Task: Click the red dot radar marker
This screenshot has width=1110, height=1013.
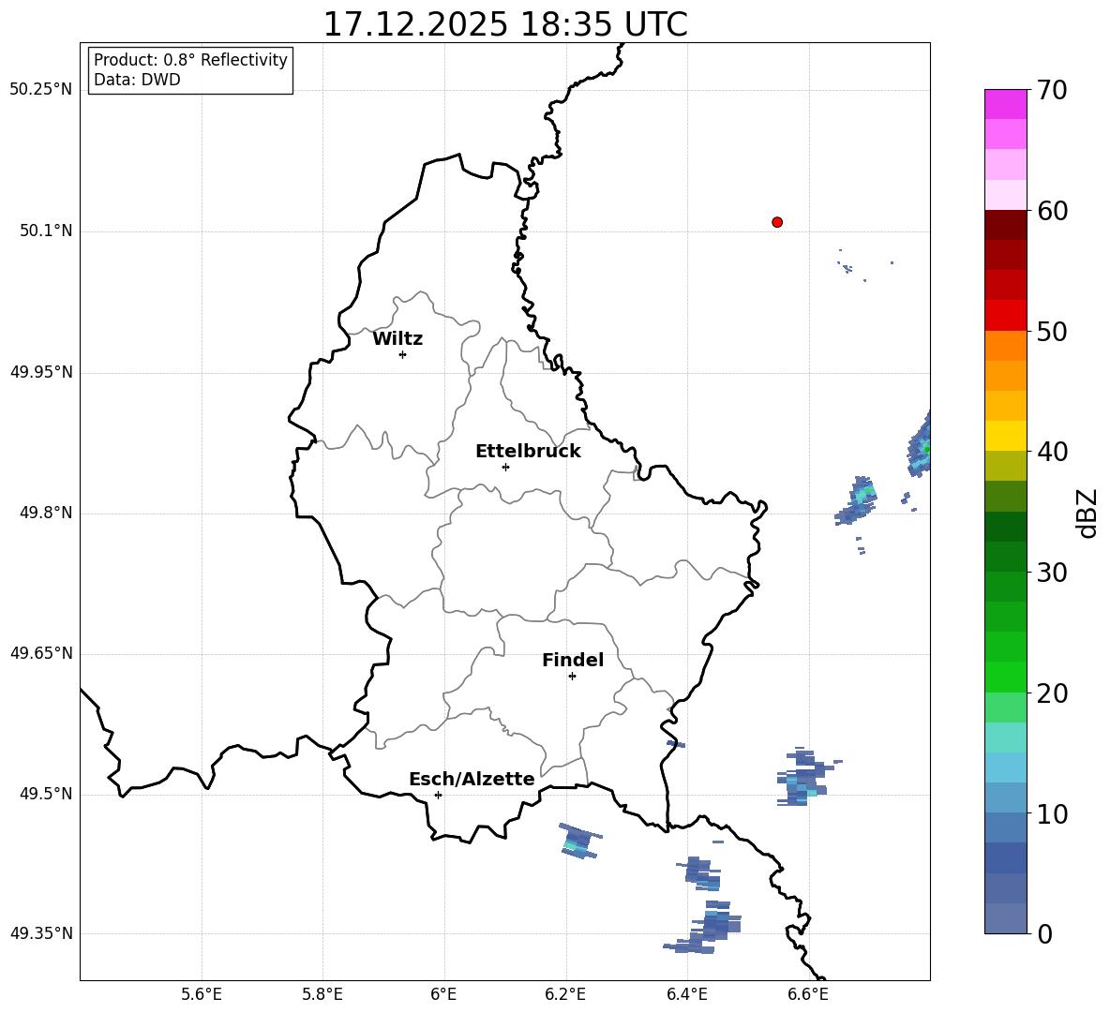Action: pos(776,222)
